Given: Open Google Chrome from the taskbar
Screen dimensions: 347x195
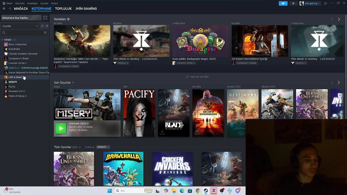Looking at the screenshot, I should click(x=198, y=191).
